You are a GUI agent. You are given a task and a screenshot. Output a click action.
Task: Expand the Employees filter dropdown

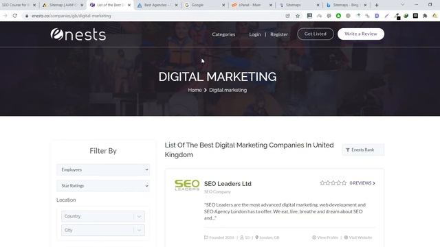[103, 169]
